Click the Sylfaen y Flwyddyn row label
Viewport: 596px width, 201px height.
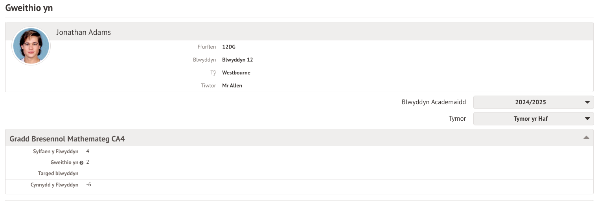55,152
